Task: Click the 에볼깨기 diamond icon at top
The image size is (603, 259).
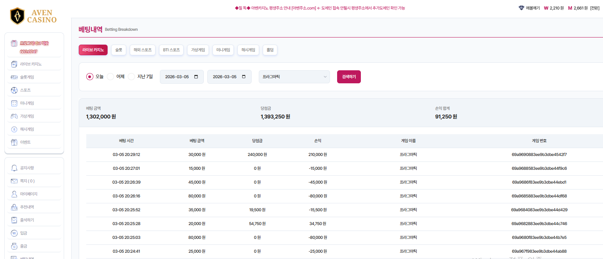Action: 521,8
